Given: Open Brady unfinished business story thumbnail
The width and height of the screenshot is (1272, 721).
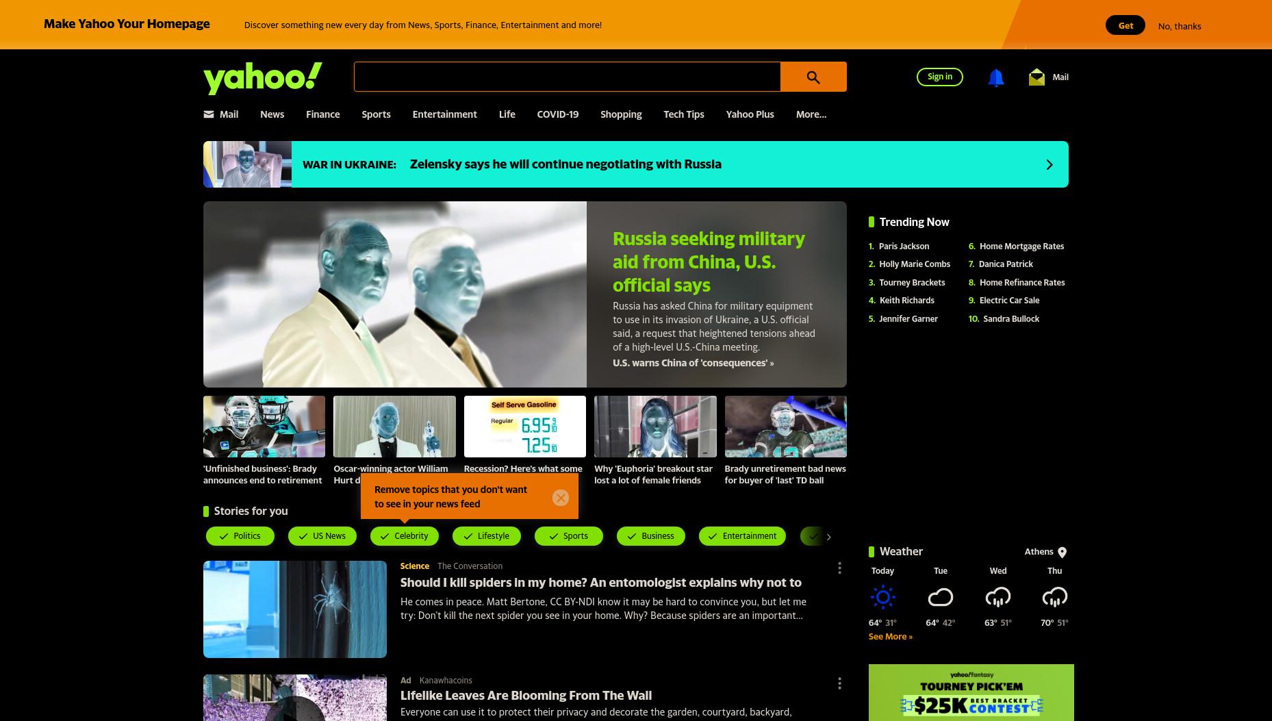Looking at the screenshot, I should 264,427.
